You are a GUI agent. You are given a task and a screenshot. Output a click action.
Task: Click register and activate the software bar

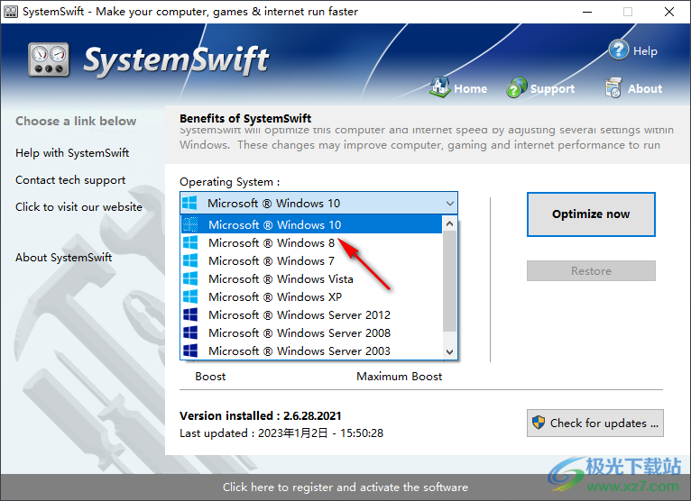345,487
